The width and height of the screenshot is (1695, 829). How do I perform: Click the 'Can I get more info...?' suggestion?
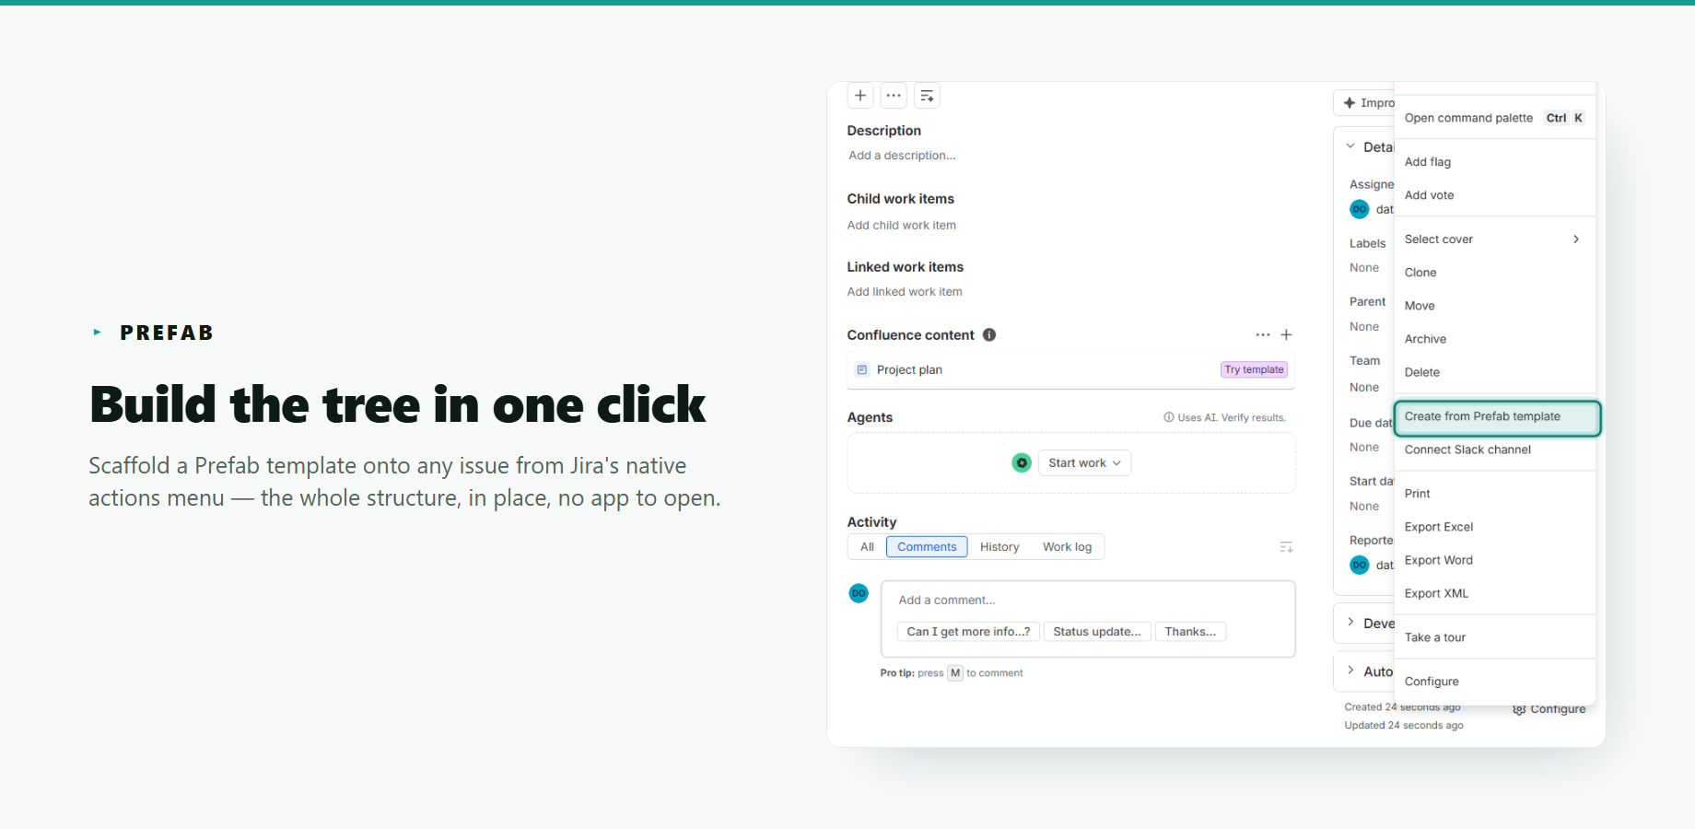pos(968,632)
